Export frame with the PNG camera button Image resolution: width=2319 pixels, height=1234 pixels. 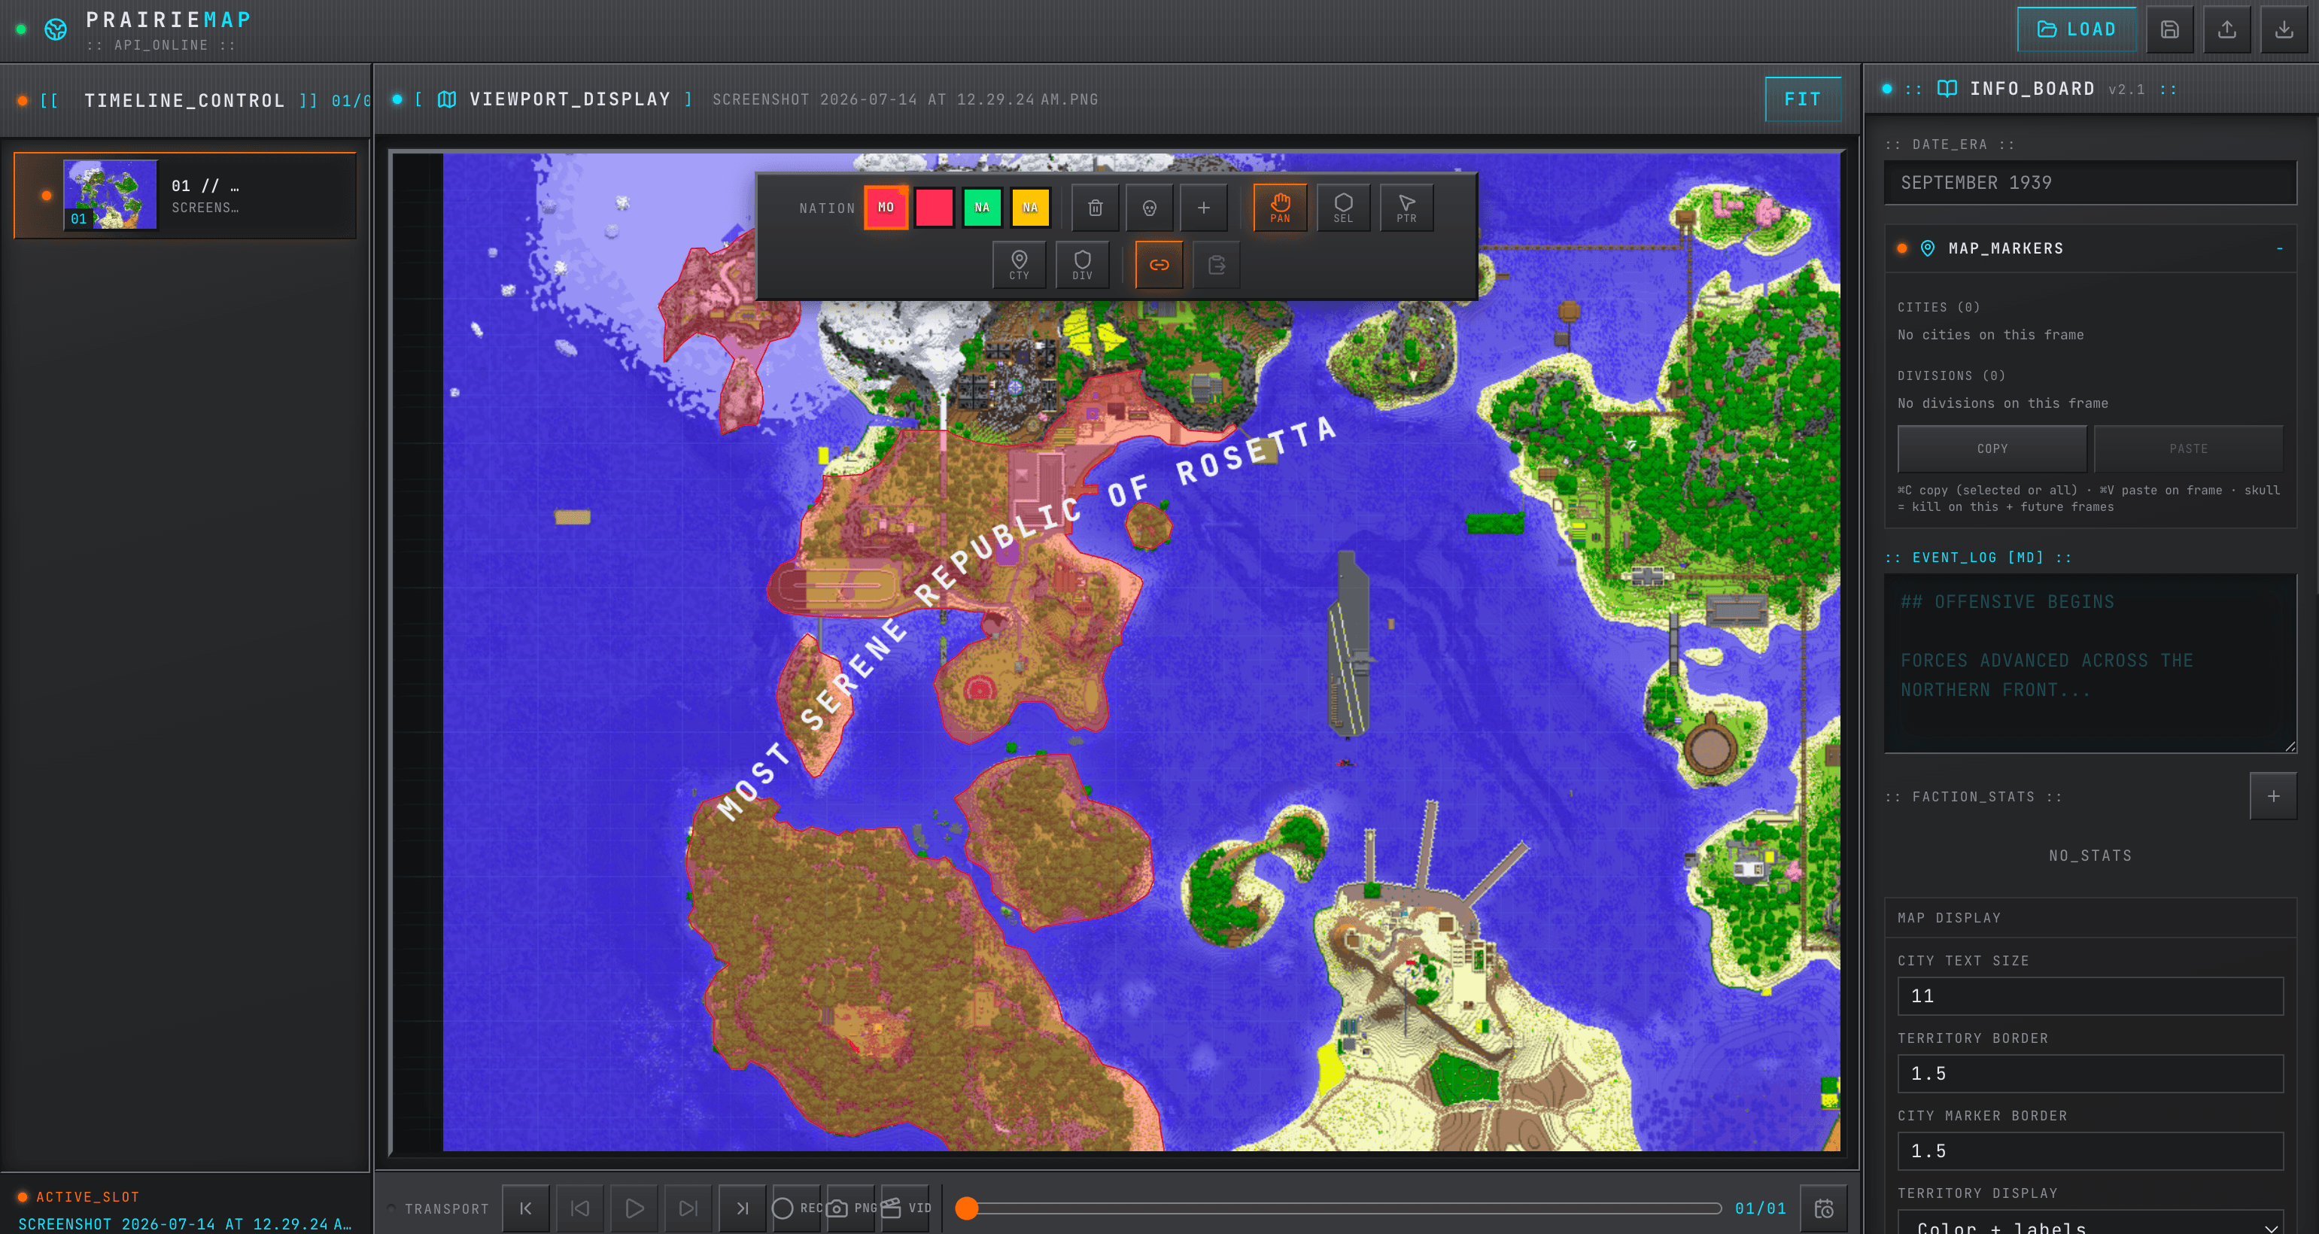coord(851,1208)
